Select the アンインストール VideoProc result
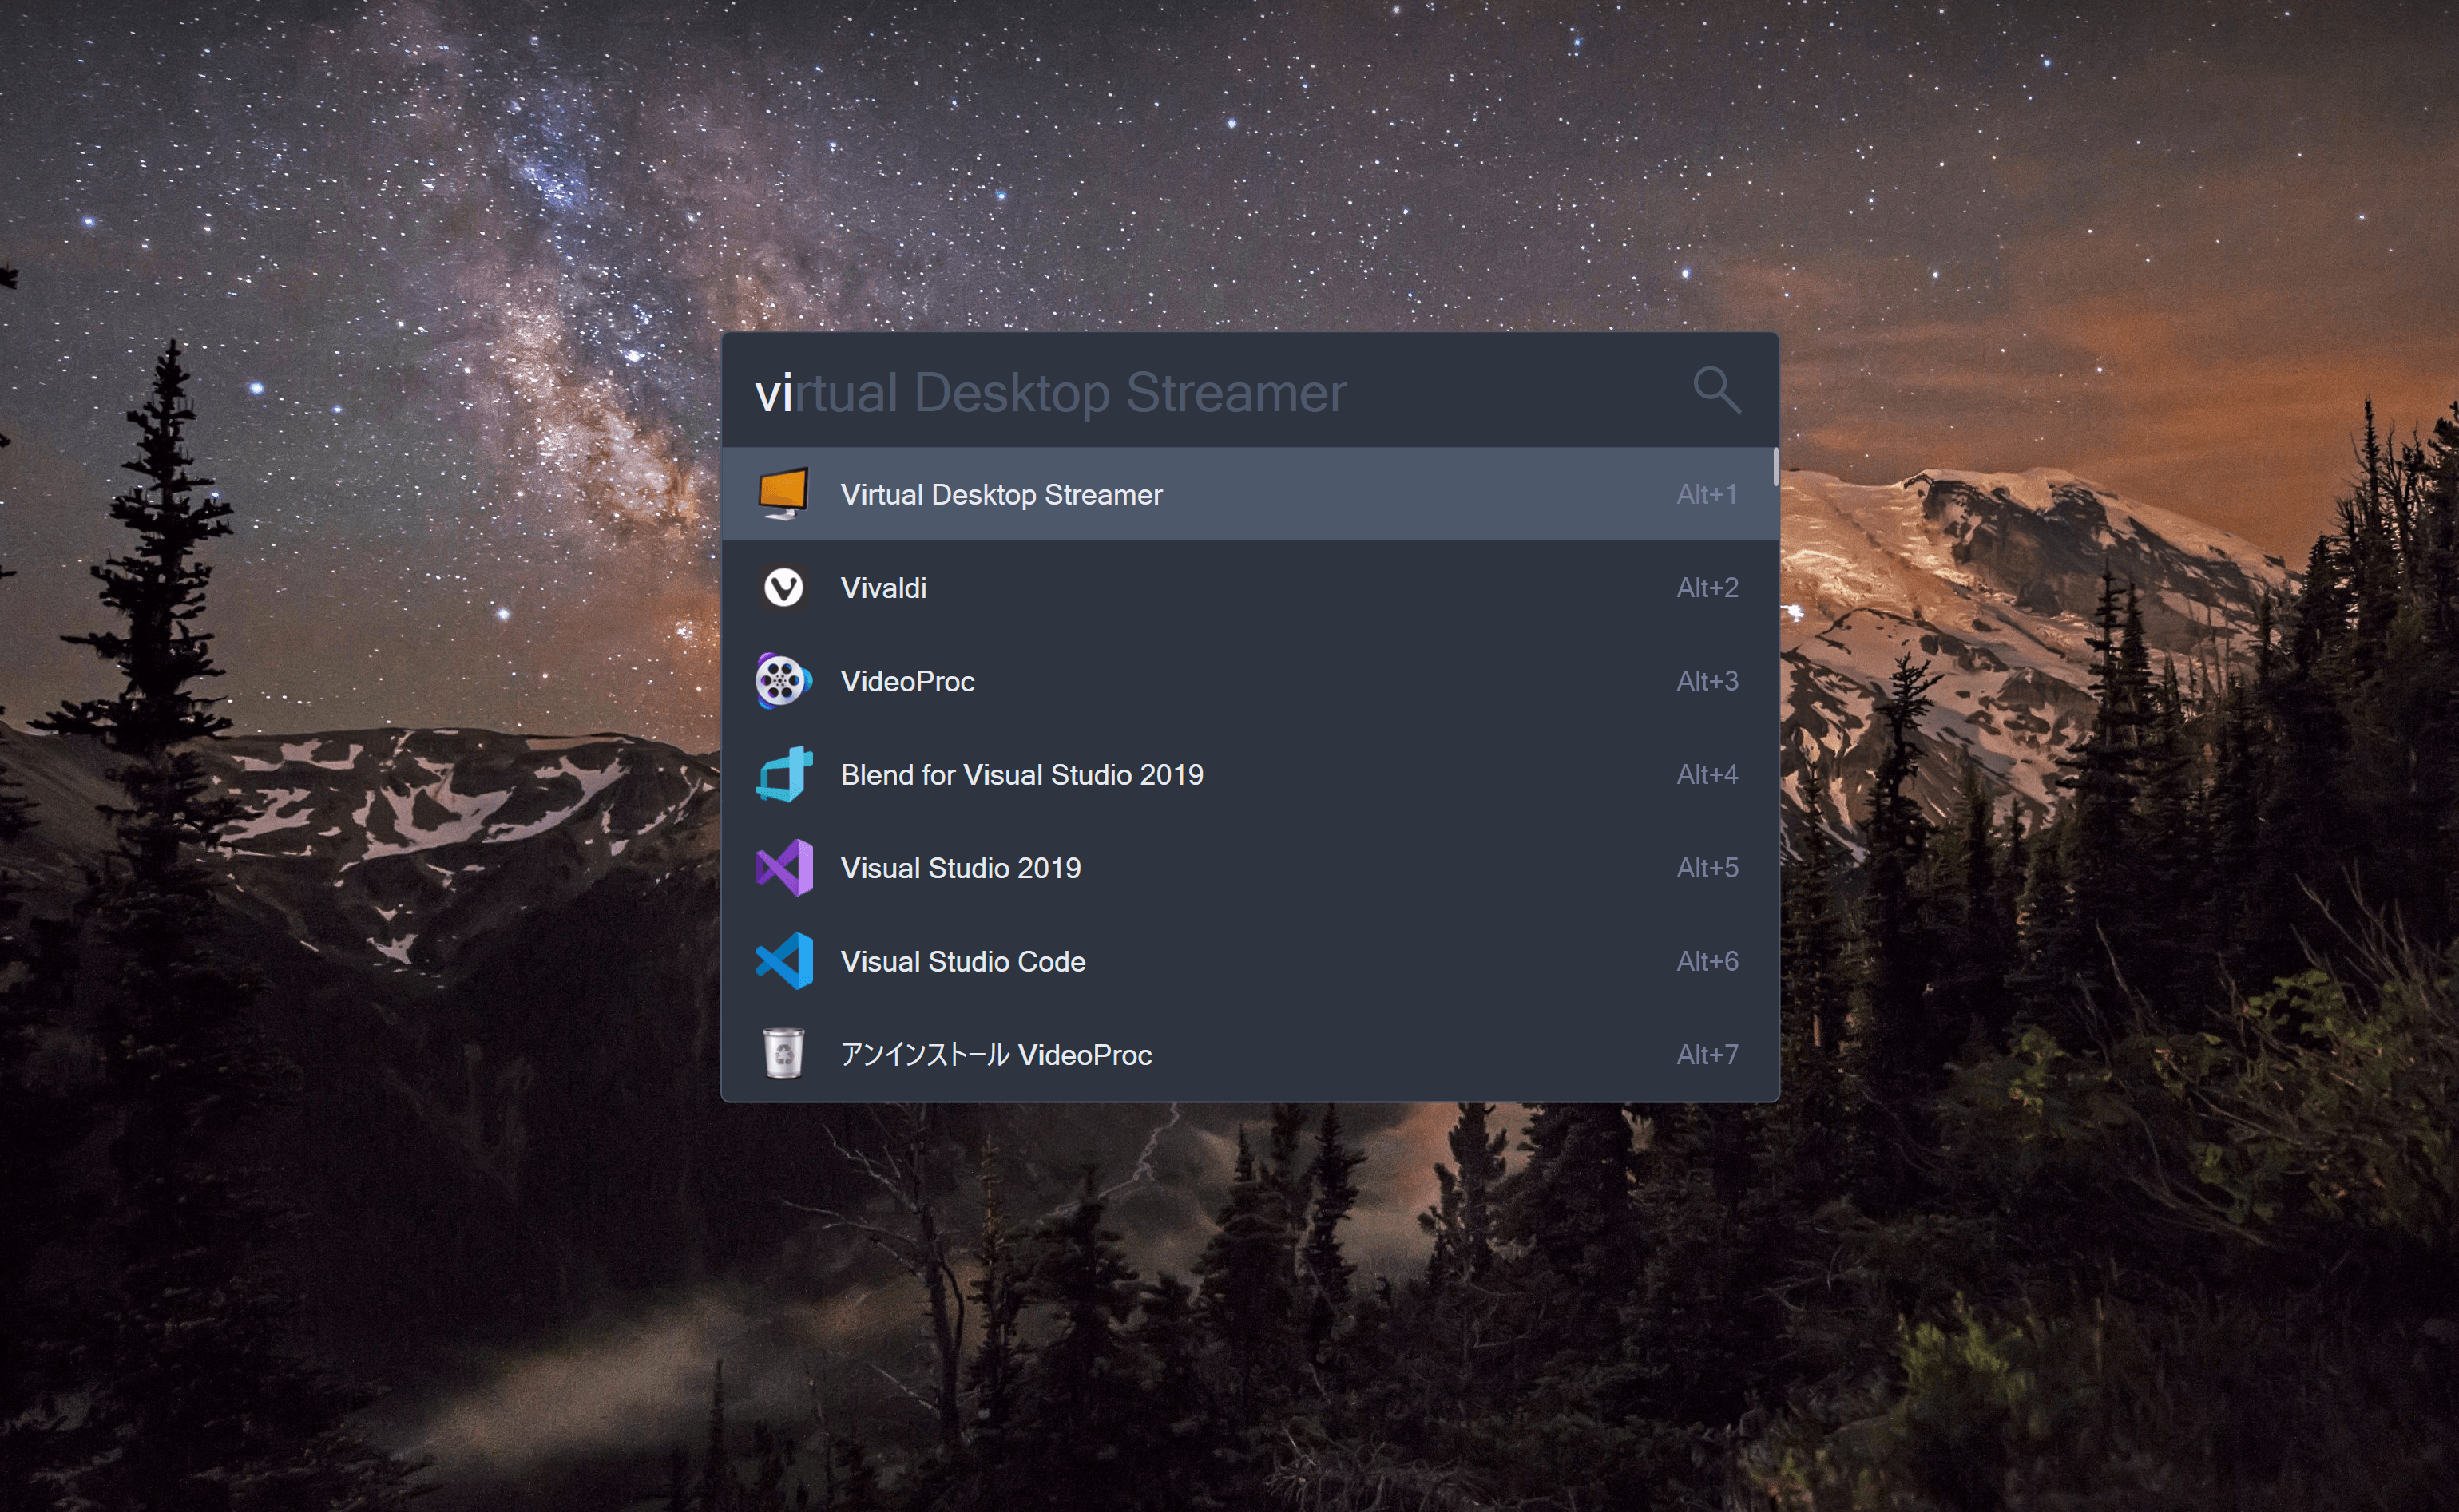The width and height of the screenshot is (2459, 1512). tap(1250, 1054)
